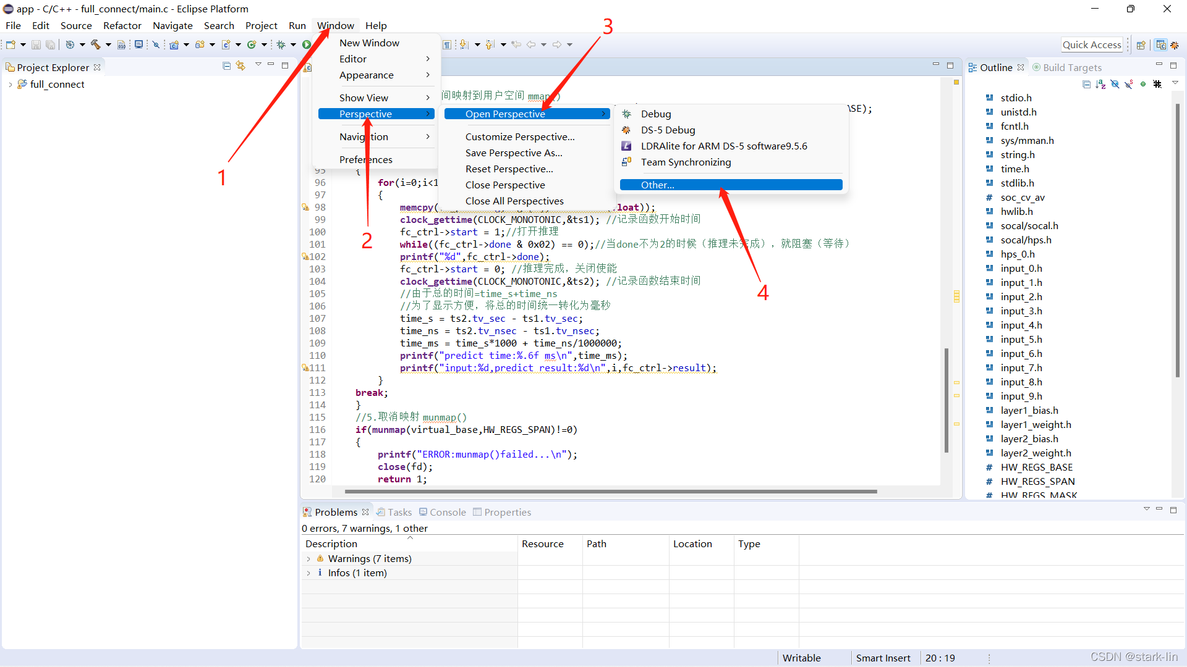Click the green Run launch icon
Viewport: 1187px width, 667px height.
click(x=307, y=44)
